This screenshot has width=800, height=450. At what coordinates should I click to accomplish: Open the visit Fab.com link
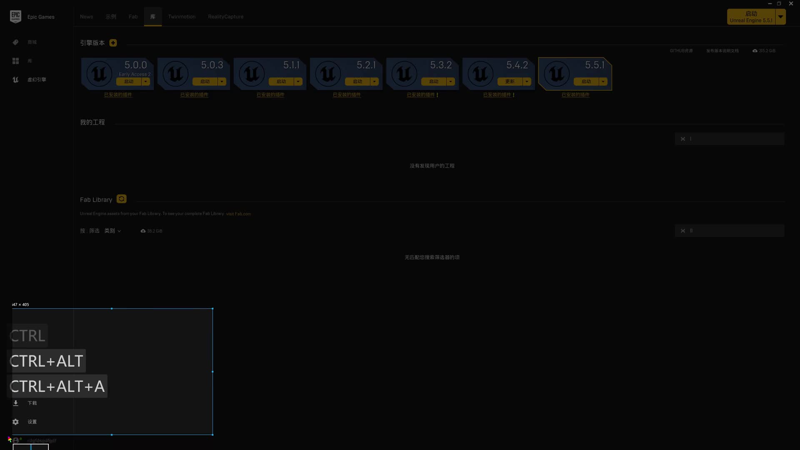238,214
